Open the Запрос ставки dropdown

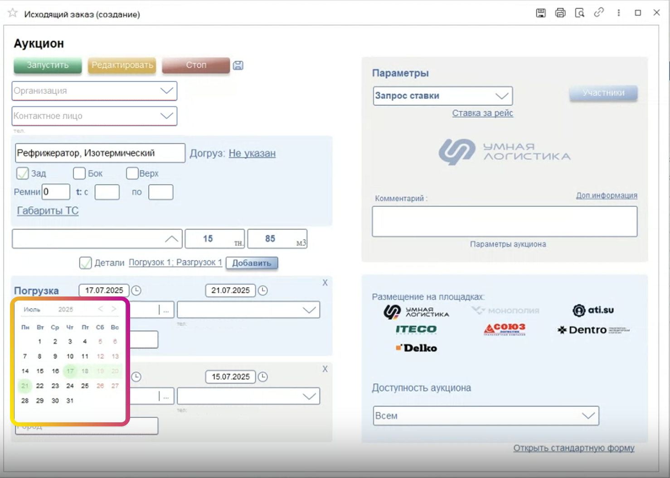(502, 96)
